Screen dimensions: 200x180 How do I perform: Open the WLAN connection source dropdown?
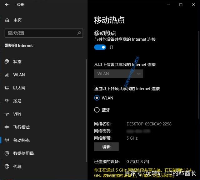[119, 74]
